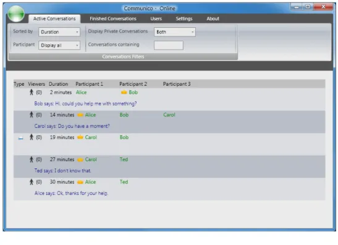
Task: Click the green orb application button
Action: tap(16, 14)
